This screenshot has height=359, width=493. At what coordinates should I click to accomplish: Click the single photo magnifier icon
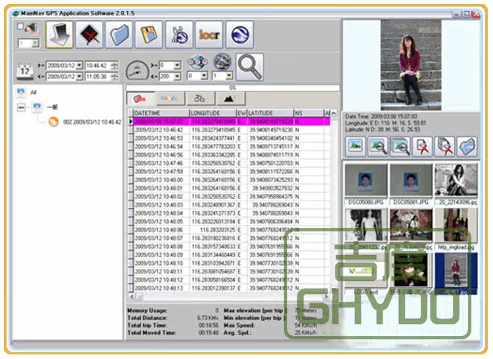(377, 147)
